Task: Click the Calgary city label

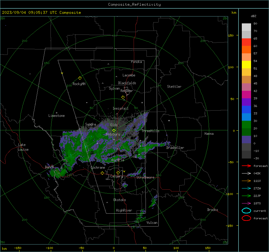Action: tap(117, 176)
